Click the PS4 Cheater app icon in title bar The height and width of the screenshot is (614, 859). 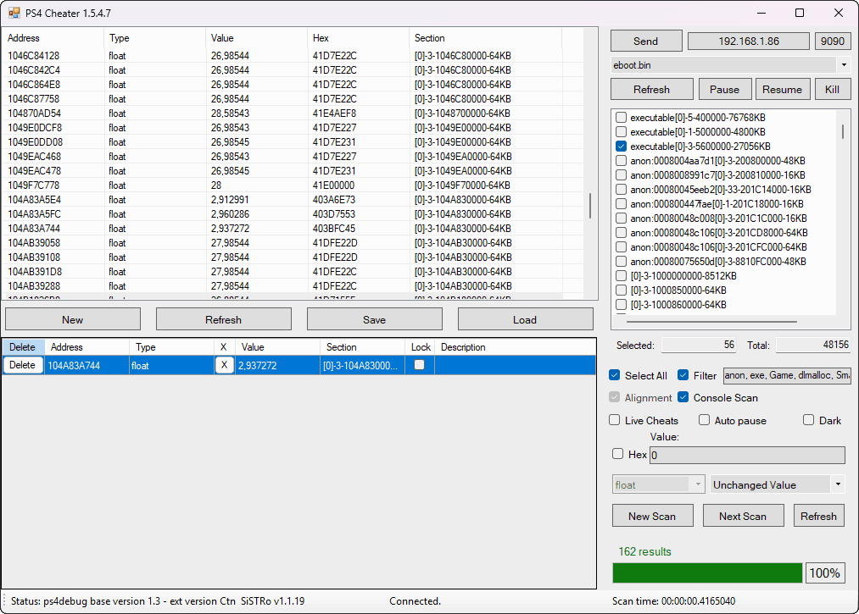coord(14,13)
